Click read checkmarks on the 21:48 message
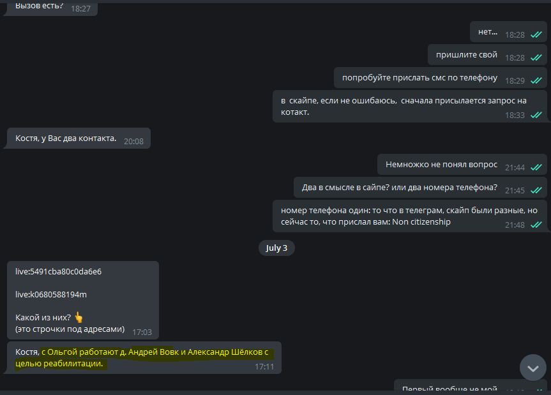This screenshot has width=551, height=395. point(536,225)
